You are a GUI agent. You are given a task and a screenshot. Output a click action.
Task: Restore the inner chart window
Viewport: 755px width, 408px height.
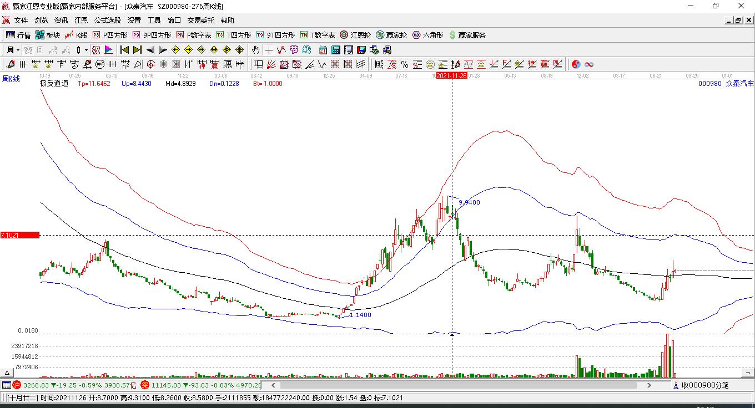click(x=738, y=21)
